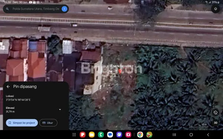Click the Elevasi label

click(x=10, y=108)
